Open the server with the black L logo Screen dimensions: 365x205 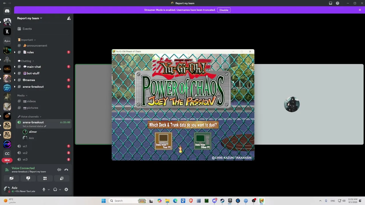(x=7, y=32)
